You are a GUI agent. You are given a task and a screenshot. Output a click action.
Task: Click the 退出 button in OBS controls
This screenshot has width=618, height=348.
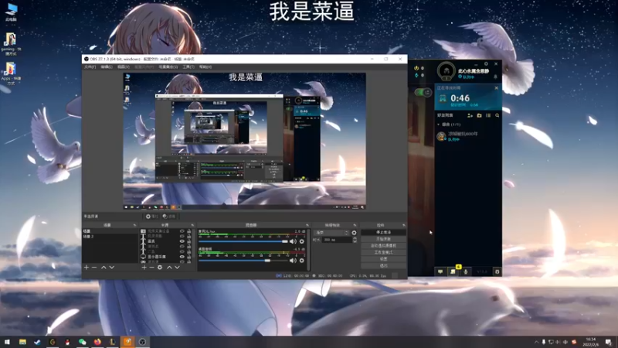383,266
